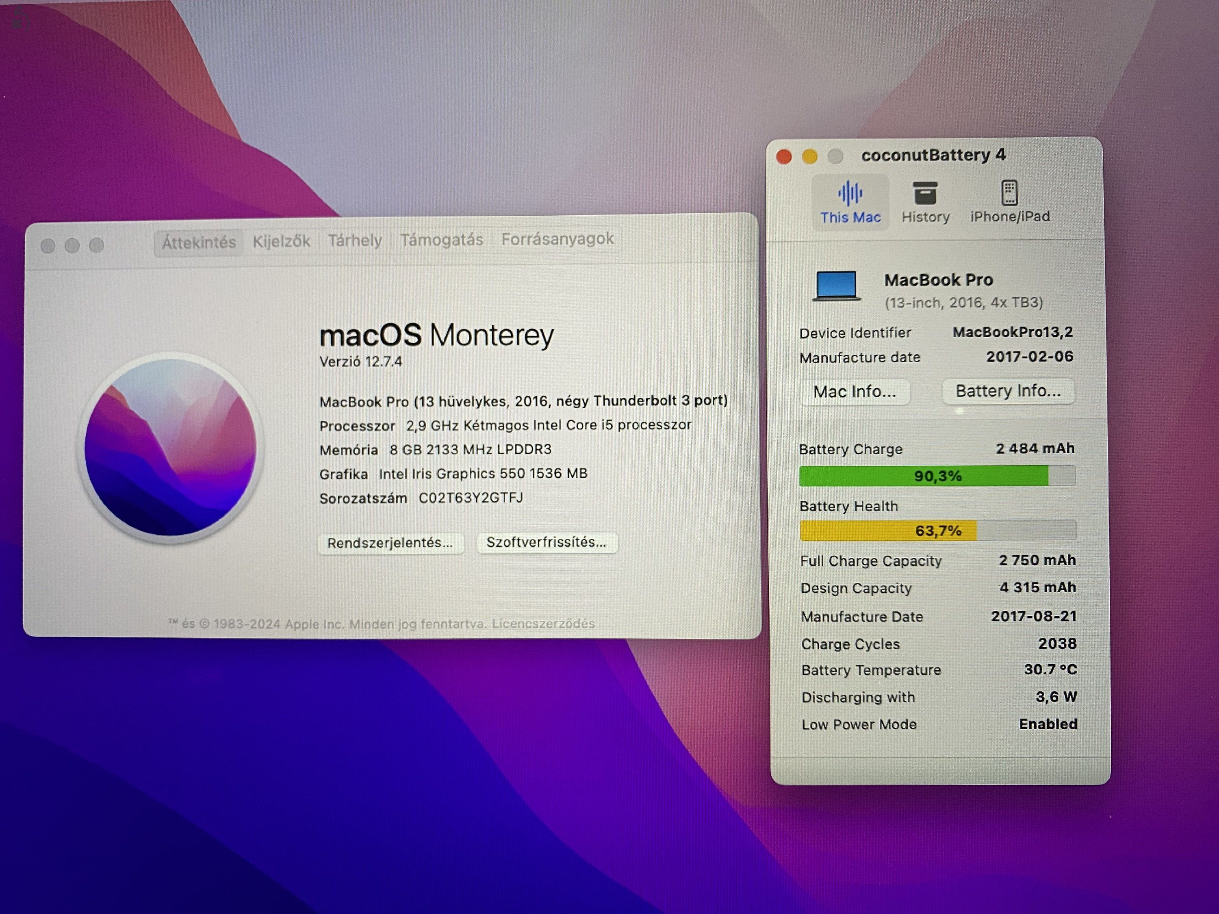Click the MacBookPro13,2 device identifier value
The width and height of the screenshot is (1219, 914).
point(1013,332)
